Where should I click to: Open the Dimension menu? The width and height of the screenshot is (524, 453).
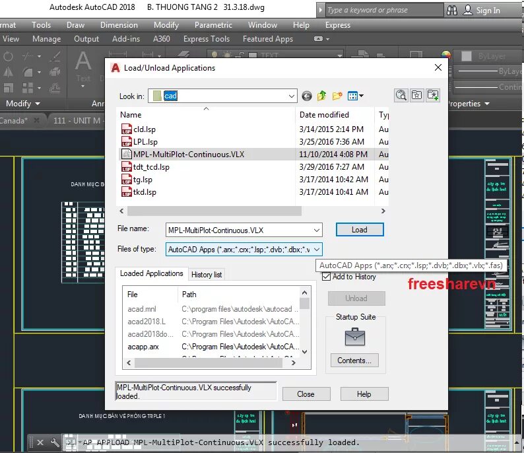tap(119, 25)
